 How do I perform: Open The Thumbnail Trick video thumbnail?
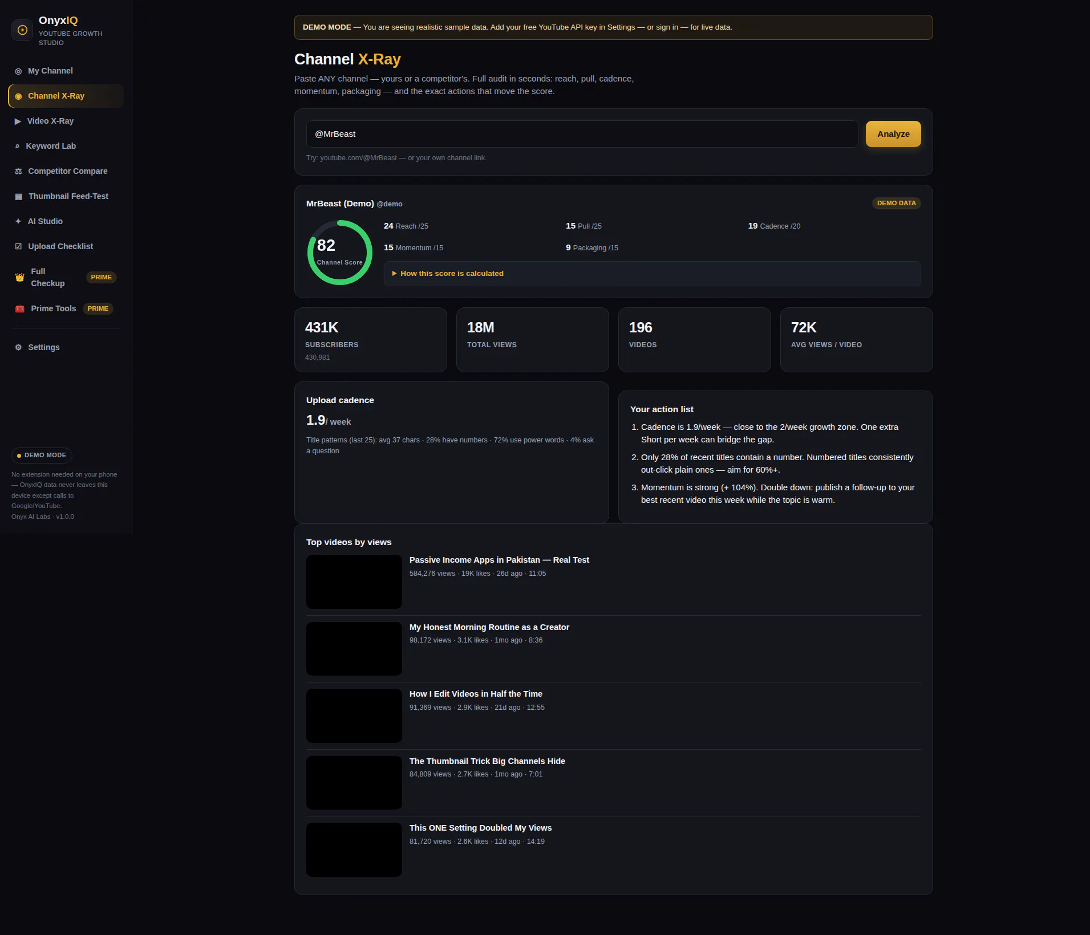(x=354, y=783)
